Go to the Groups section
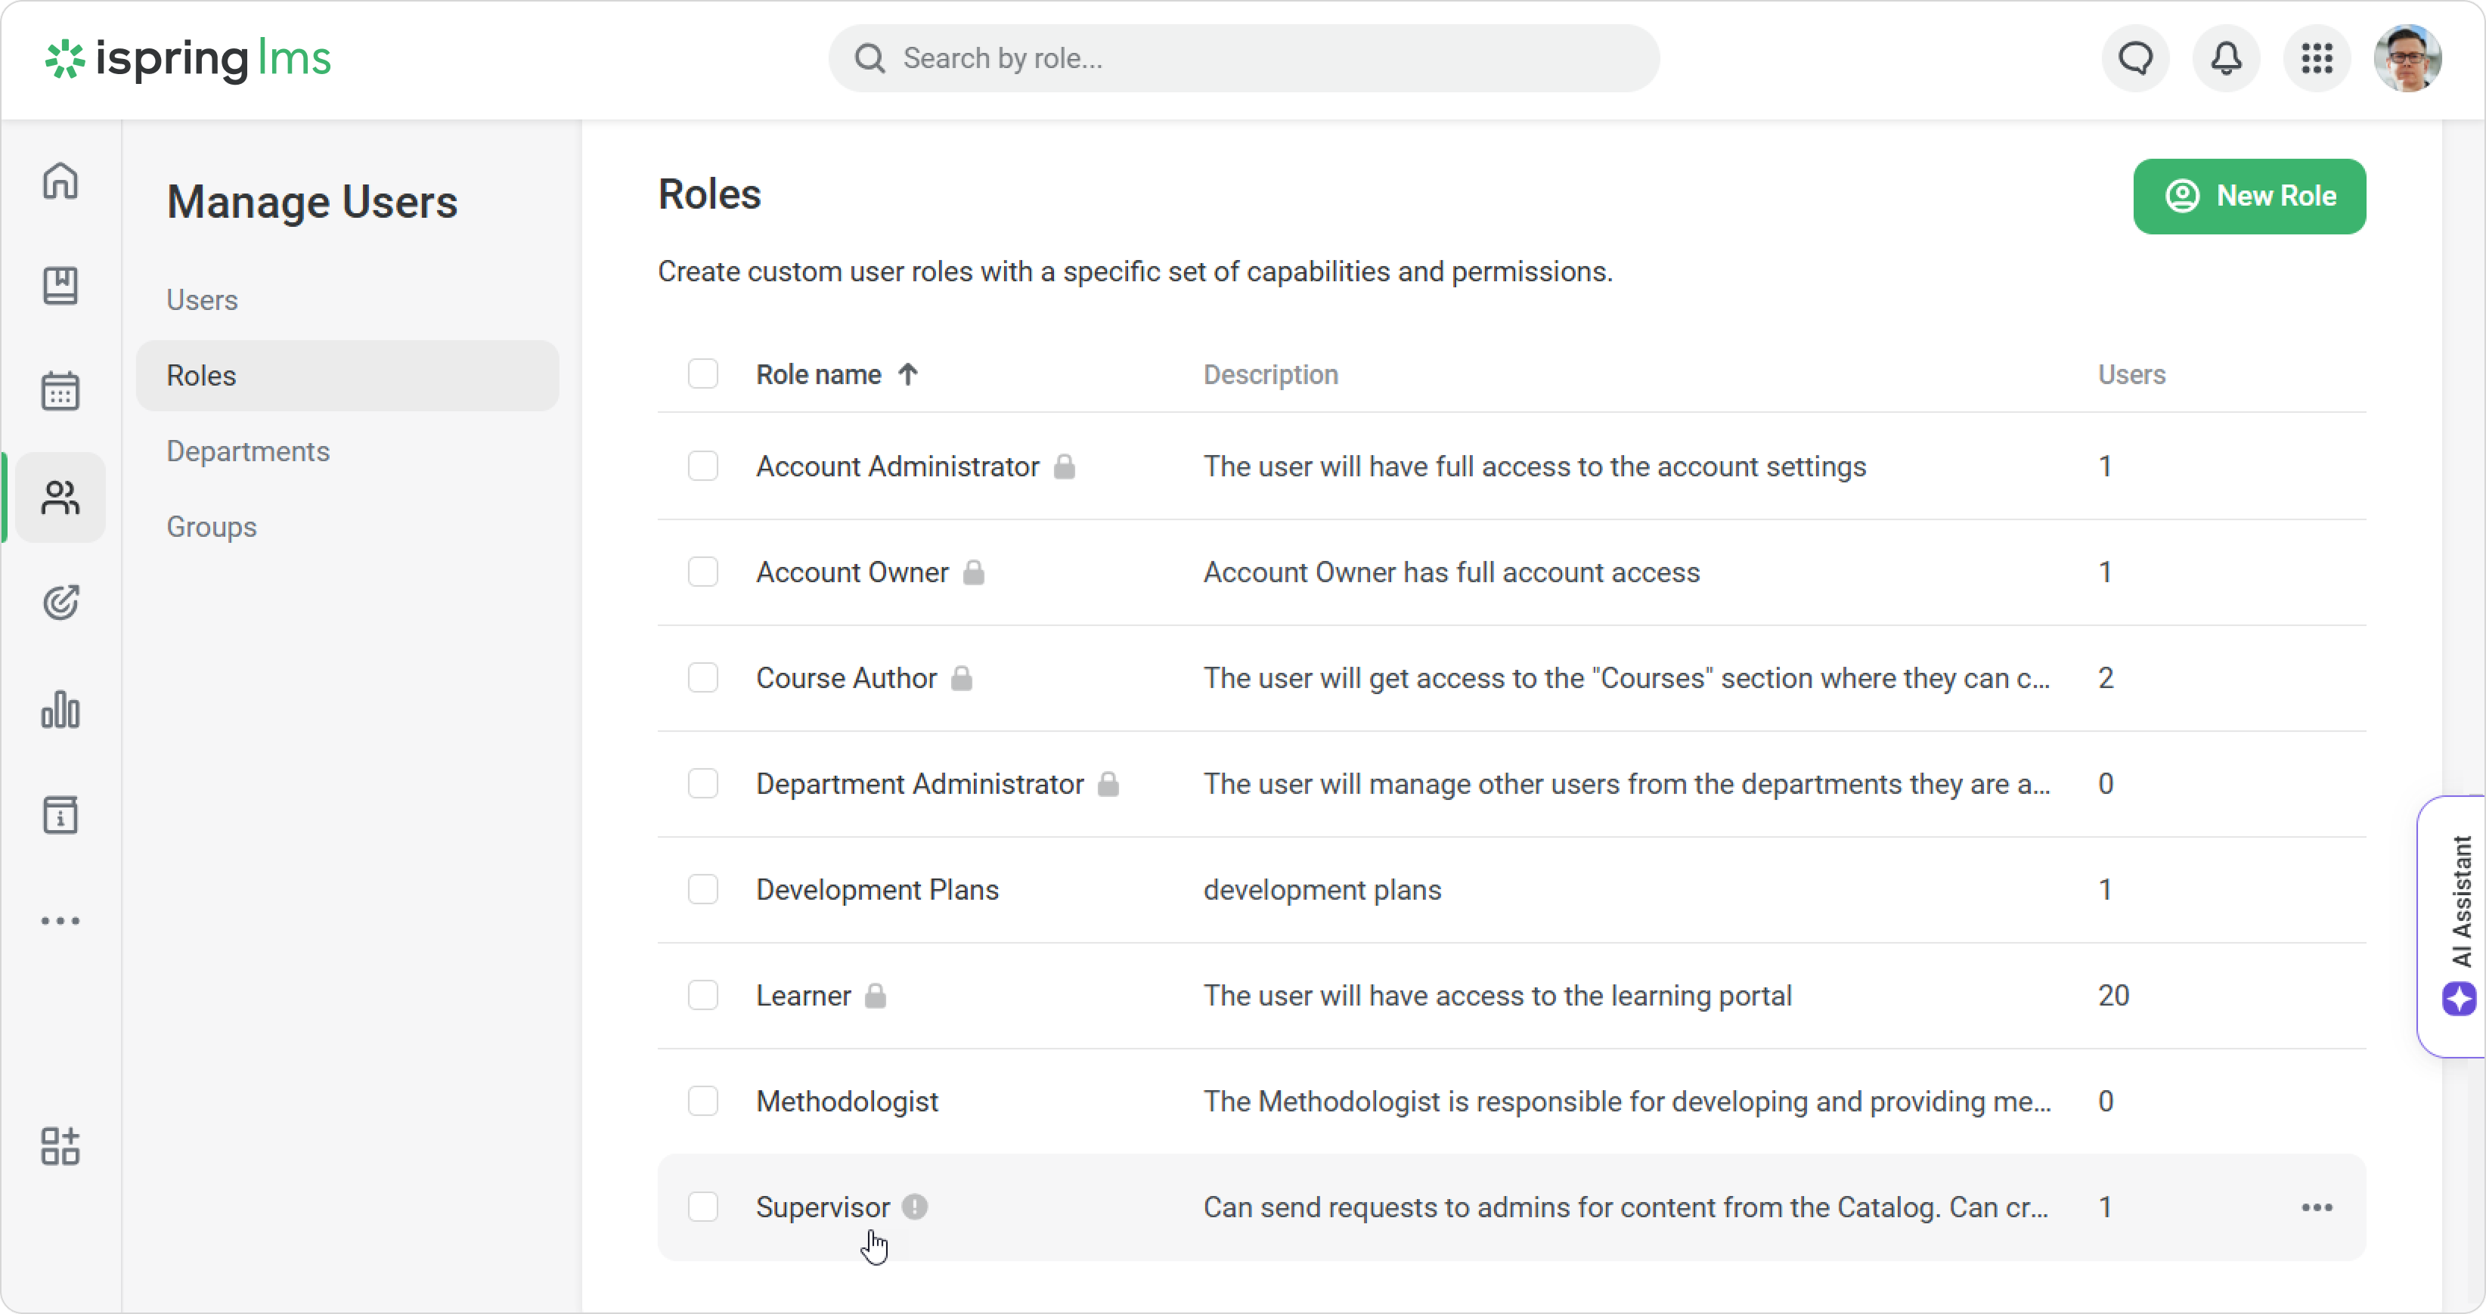 click(x=212, y=527)
